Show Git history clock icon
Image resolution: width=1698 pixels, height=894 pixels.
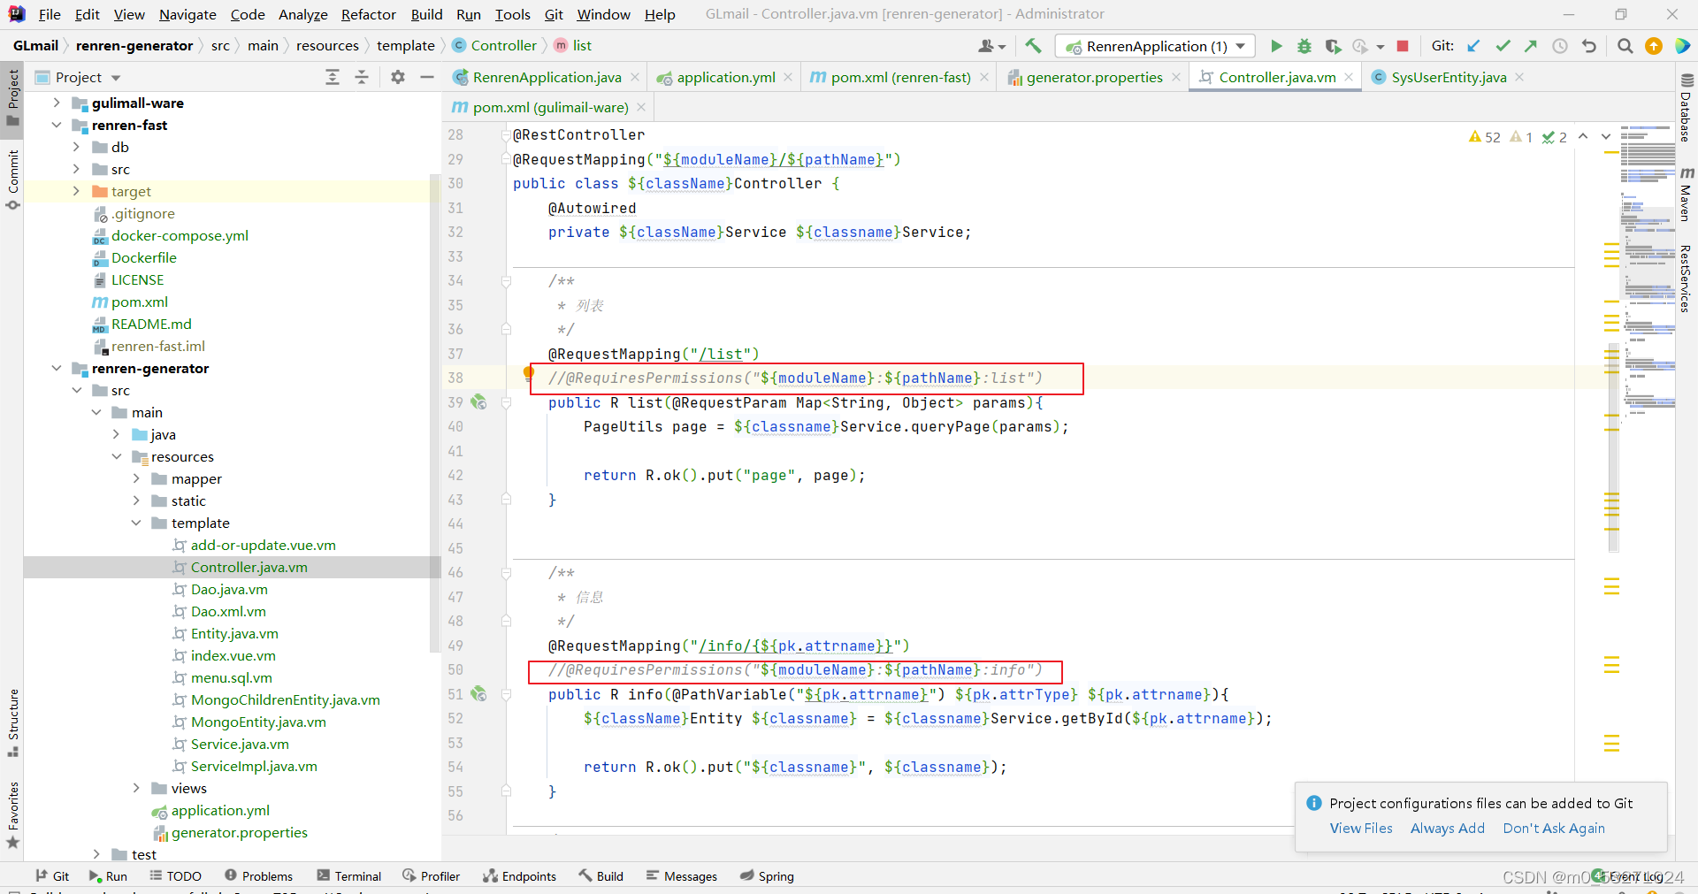coord(1560,46)
